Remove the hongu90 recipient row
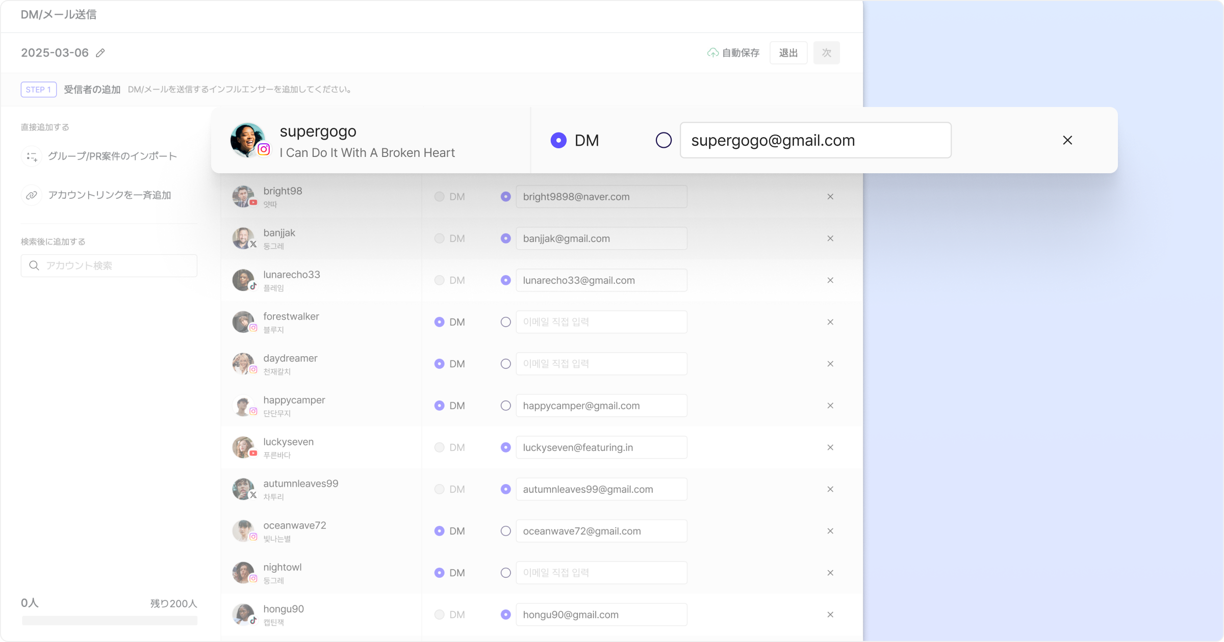The height and width of the screenshot is (642, 1224). point(830,614)
